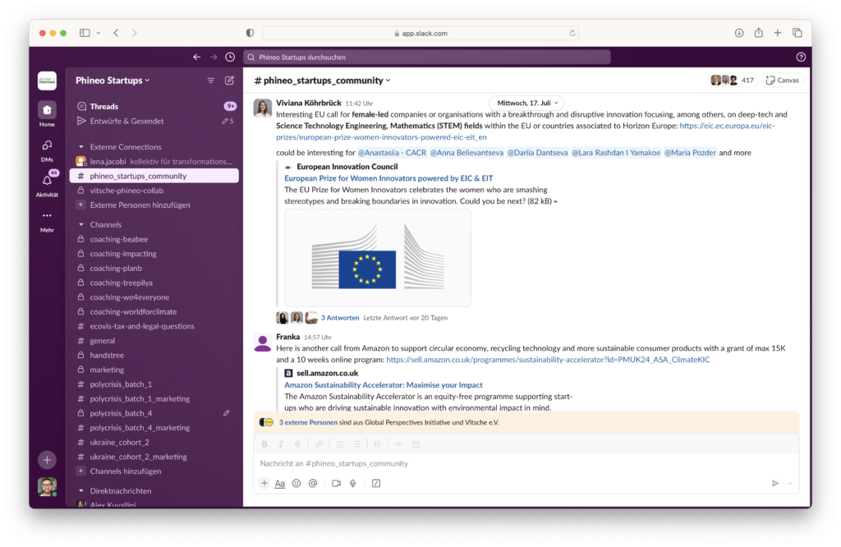Open the Mittwoch, 17. Juli date dropdown
841x547 pixels.
(x=527, y=103)
